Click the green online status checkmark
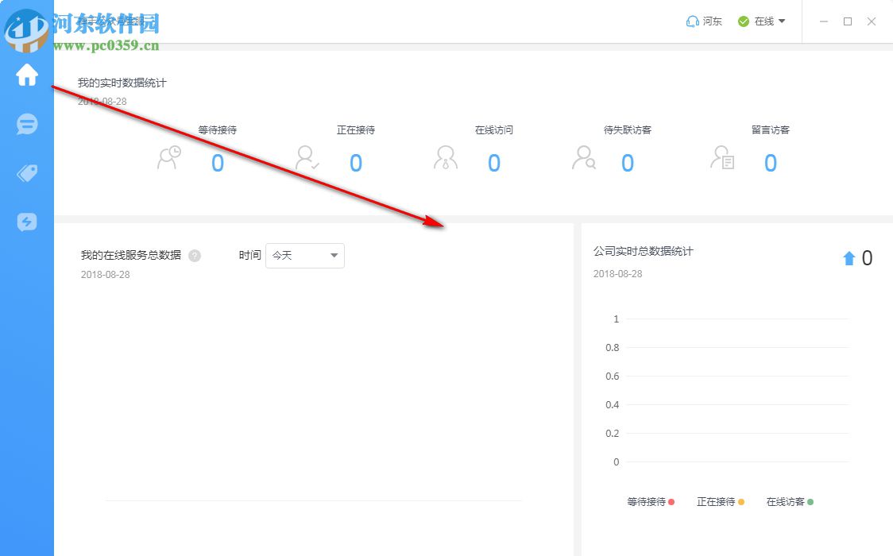The height and width of the screenshot is (556, 893). (x=742, y=21)
